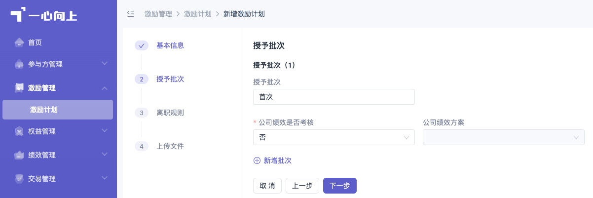Viewport: 593px width, 198px height.
Task: Click the 绩效管理 sidebar icon
Action: tap(19, 155)
